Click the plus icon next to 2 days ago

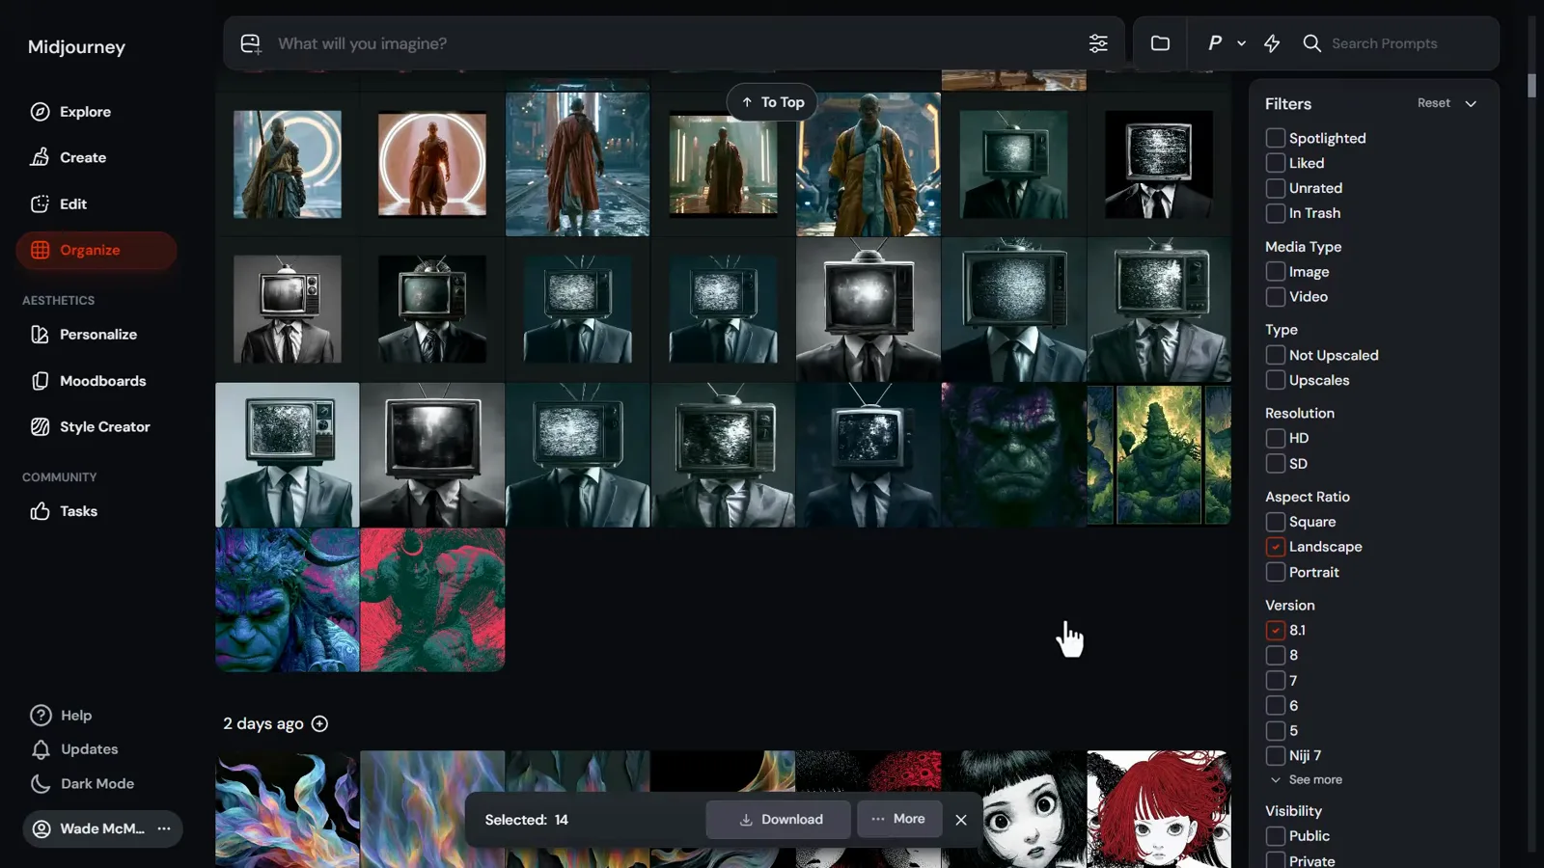319,723
